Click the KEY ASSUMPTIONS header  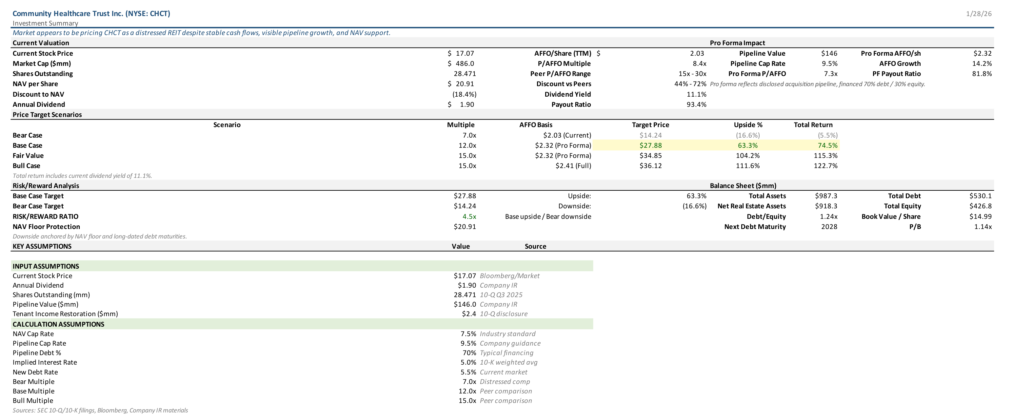click(42, 246)
